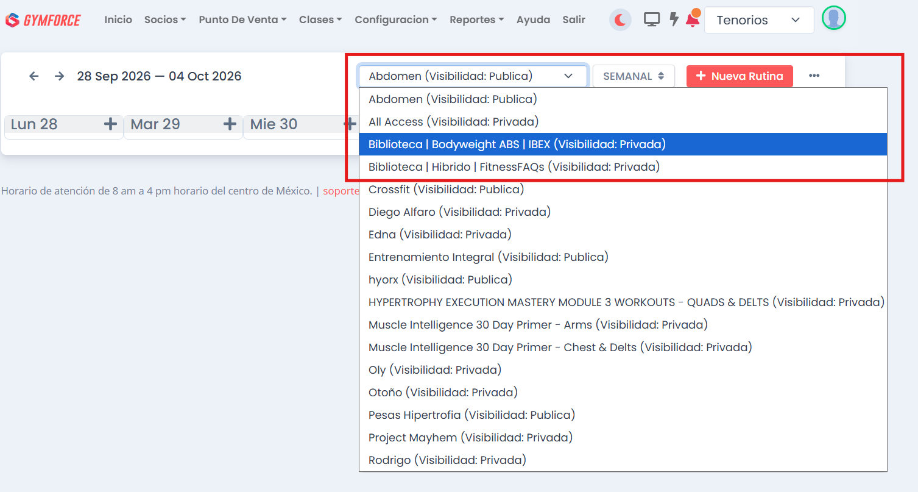Expand the Configuracion menu
This screenshot has width=918, height=492.
[396, 20]
